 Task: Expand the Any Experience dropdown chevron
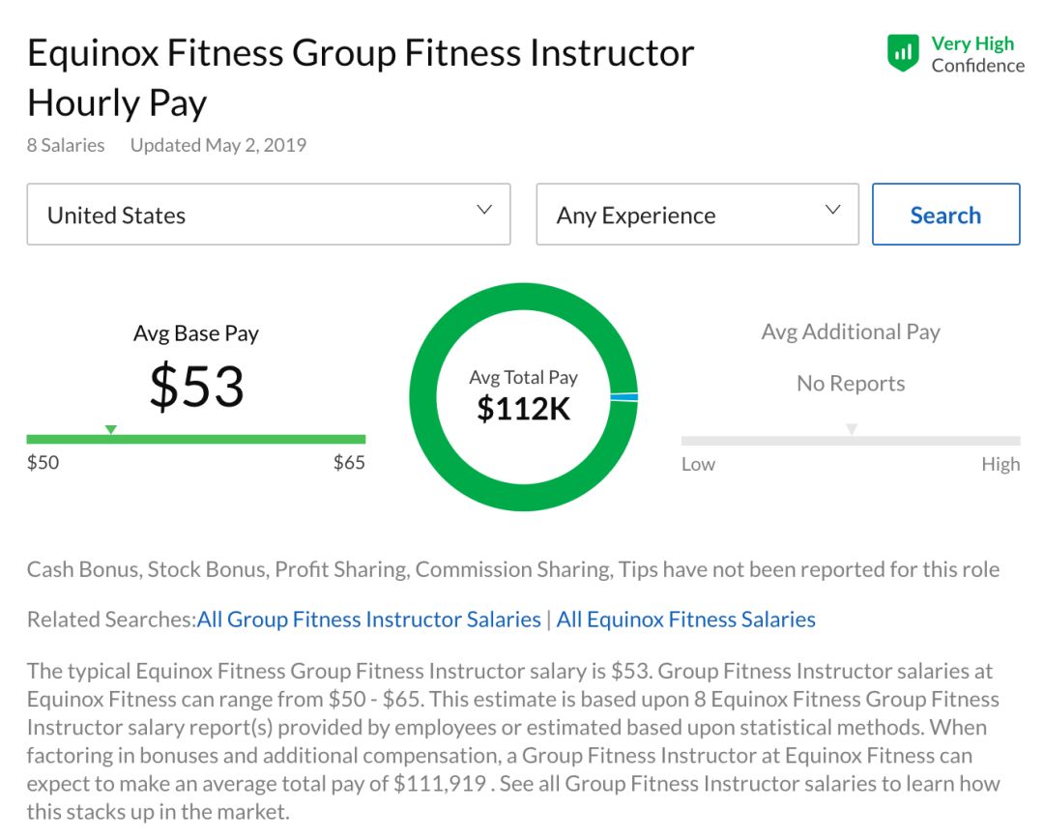(x=832, y=211)
